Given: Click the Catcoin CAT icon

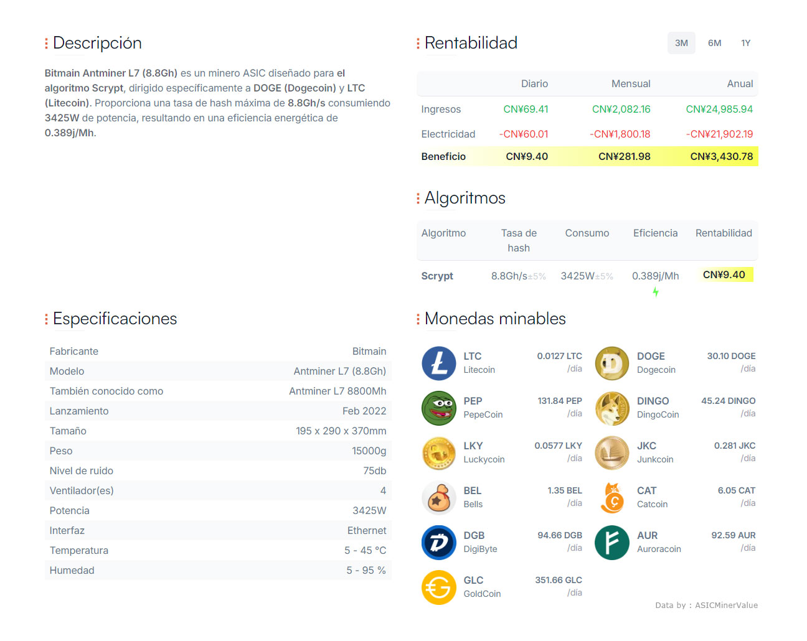Looking at the screenshot, I should click(612, 498).
